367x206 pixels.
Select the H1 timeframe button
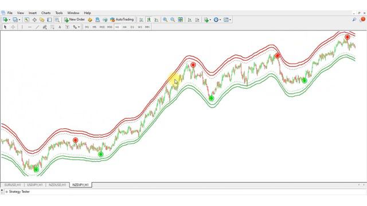117,27
